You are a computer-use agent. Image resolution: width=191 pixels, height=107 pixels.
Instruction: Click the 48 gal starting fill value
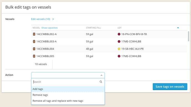click(x=89, y=49)
